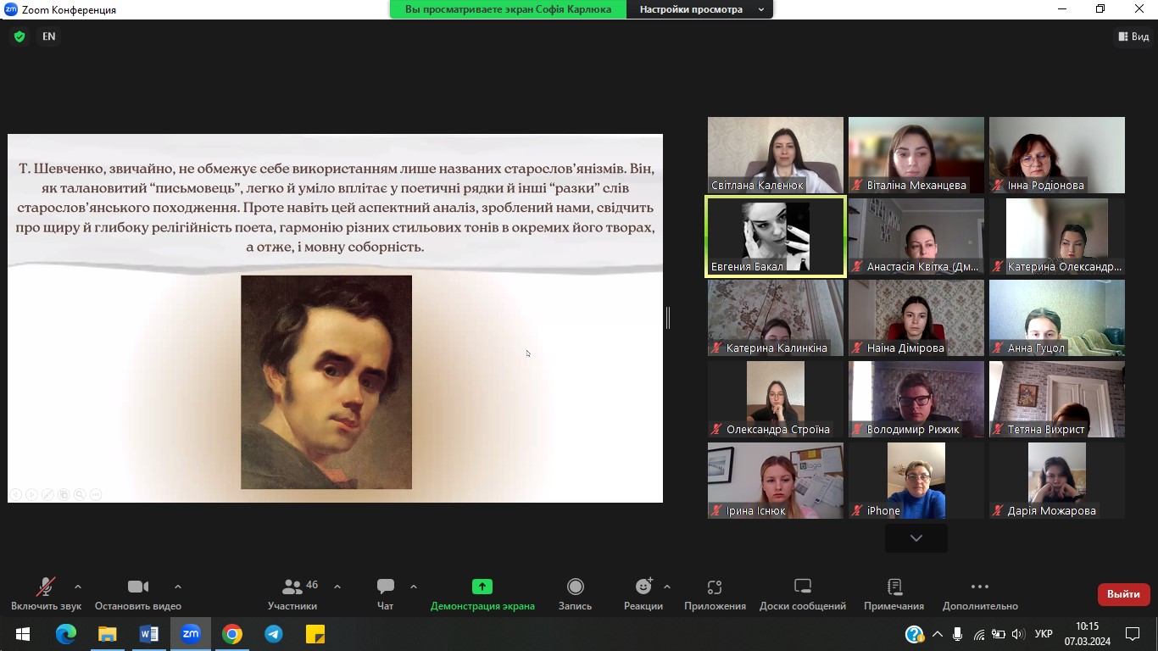Open the Вид view layout menu

[1133, 36]
